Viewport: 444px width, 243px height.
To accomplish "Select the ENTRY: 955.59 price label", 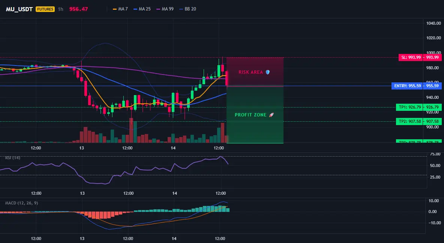I will click(407, 86).
